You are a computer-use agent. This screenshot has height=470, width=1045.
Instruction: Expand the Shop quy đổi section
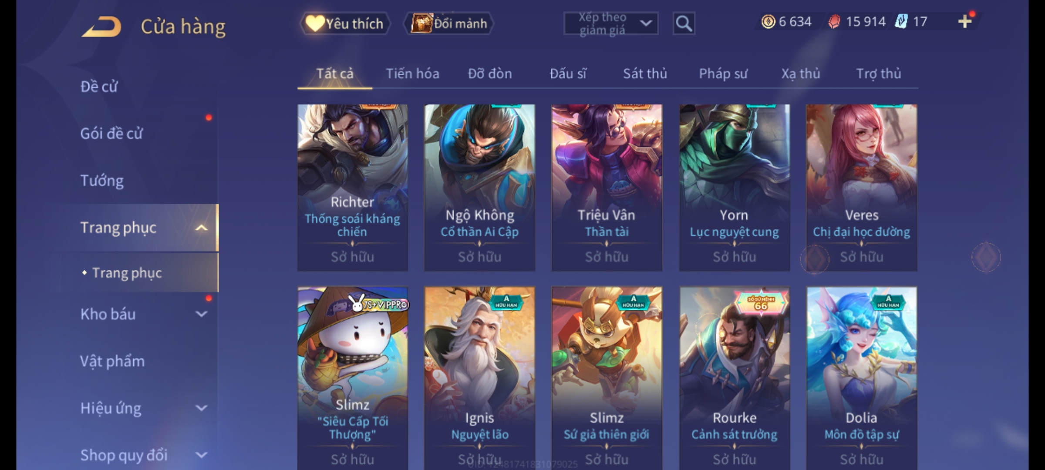pos(201,455)
